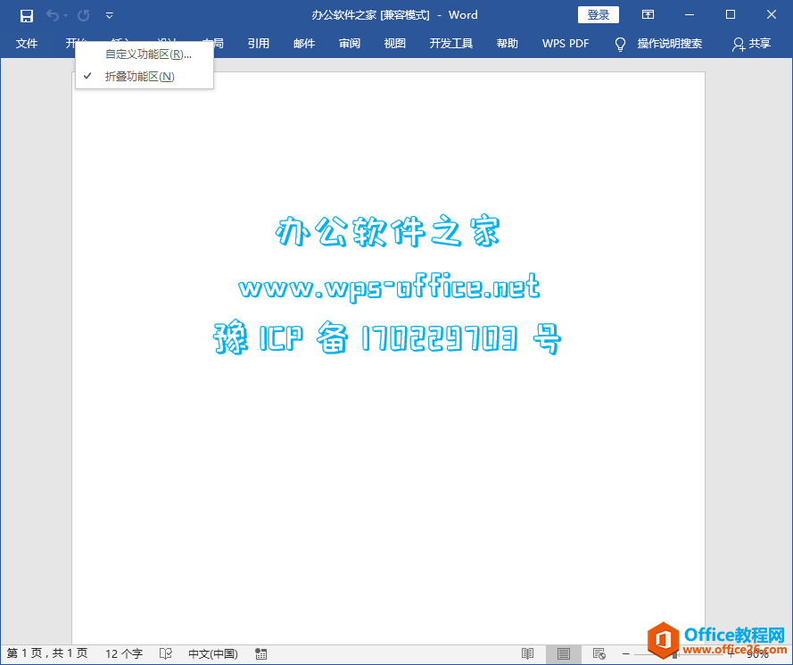Image resolution: width=793 pixels, height=665 pixels.
Task: Switch to the 邮件 tab
Action: tap(304, 44)
